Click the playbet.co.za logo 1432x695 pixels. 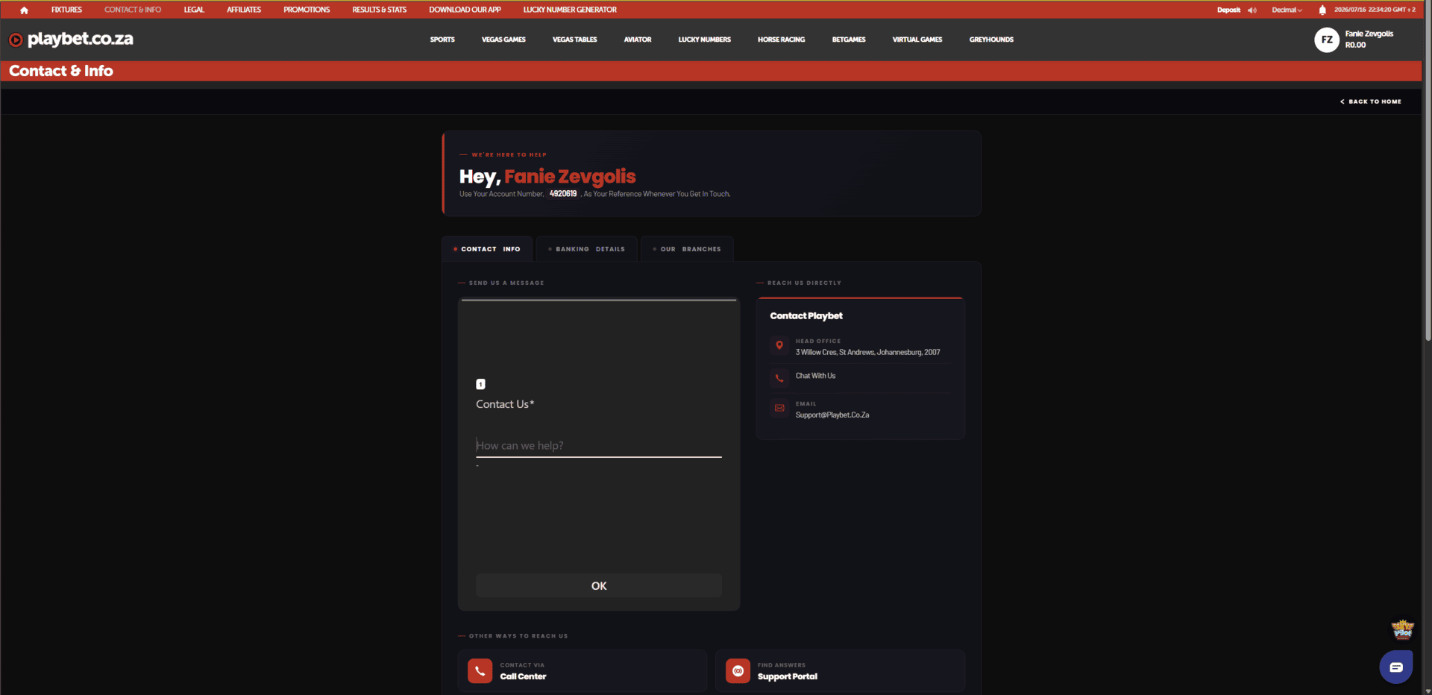pyautogui.click(x=71, y=39)
